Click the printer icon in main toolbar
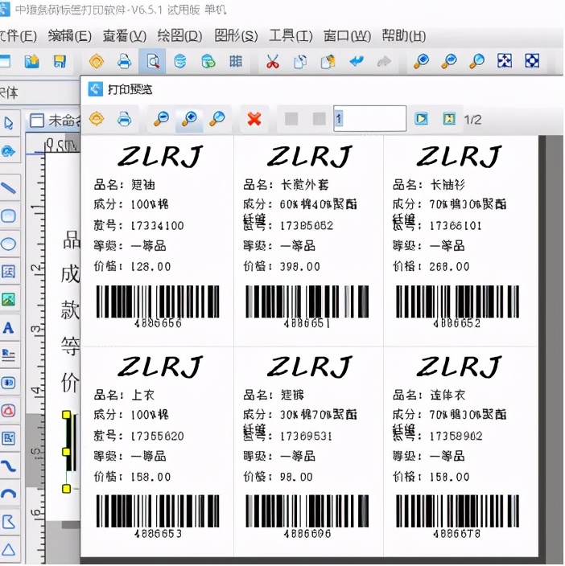The image size is (565, 566). coord(125,61)
